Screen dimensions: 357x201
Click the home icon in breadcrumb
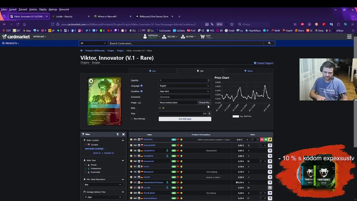[81, 51]
